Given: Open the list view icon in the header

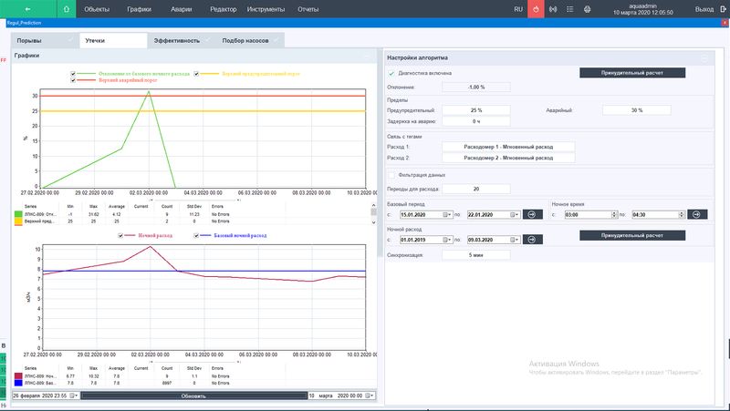Looking at the screenshot, I should pyautogui.click(x=569, y=9).
